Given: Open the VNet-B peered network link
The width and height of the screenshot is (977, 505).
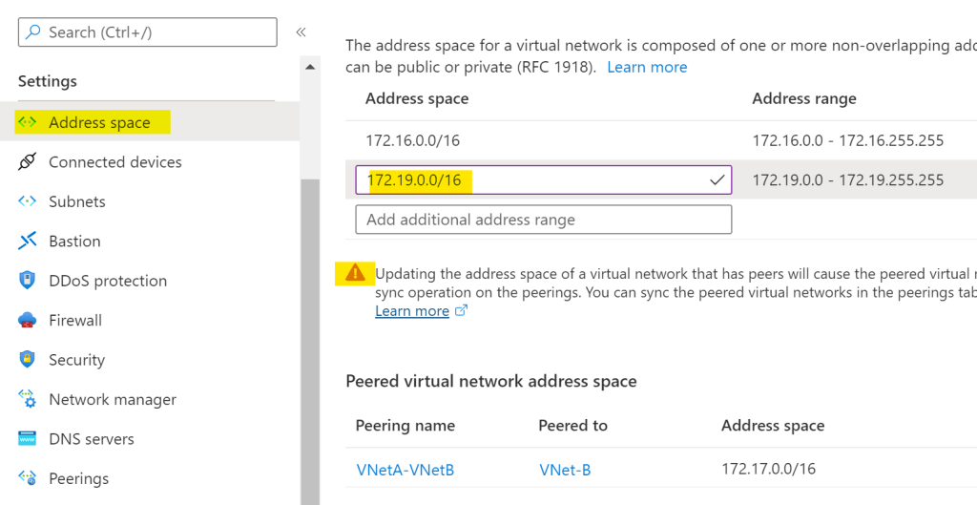Looking at the screenshot, I should 565,469.
